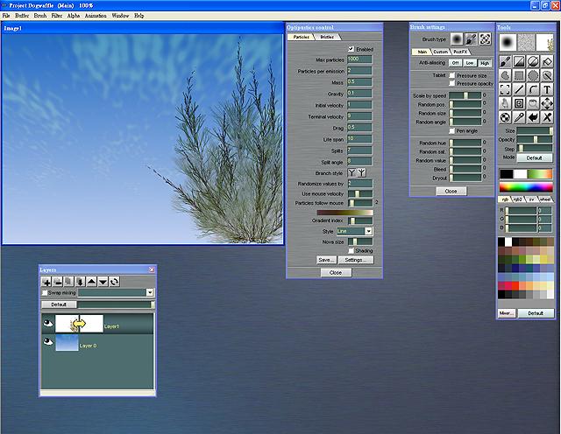Hide Layer1 using its eye icon

click(48, 325)
